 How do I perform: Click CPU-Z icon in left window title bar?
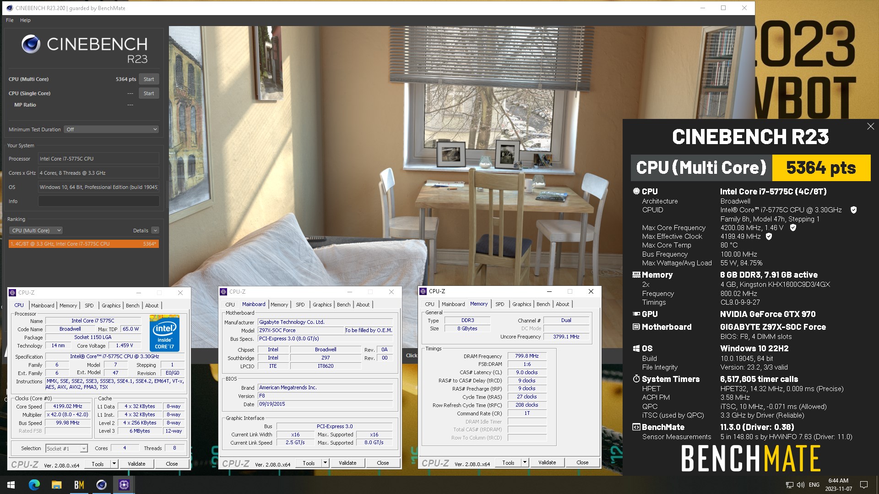click(12, 293)
